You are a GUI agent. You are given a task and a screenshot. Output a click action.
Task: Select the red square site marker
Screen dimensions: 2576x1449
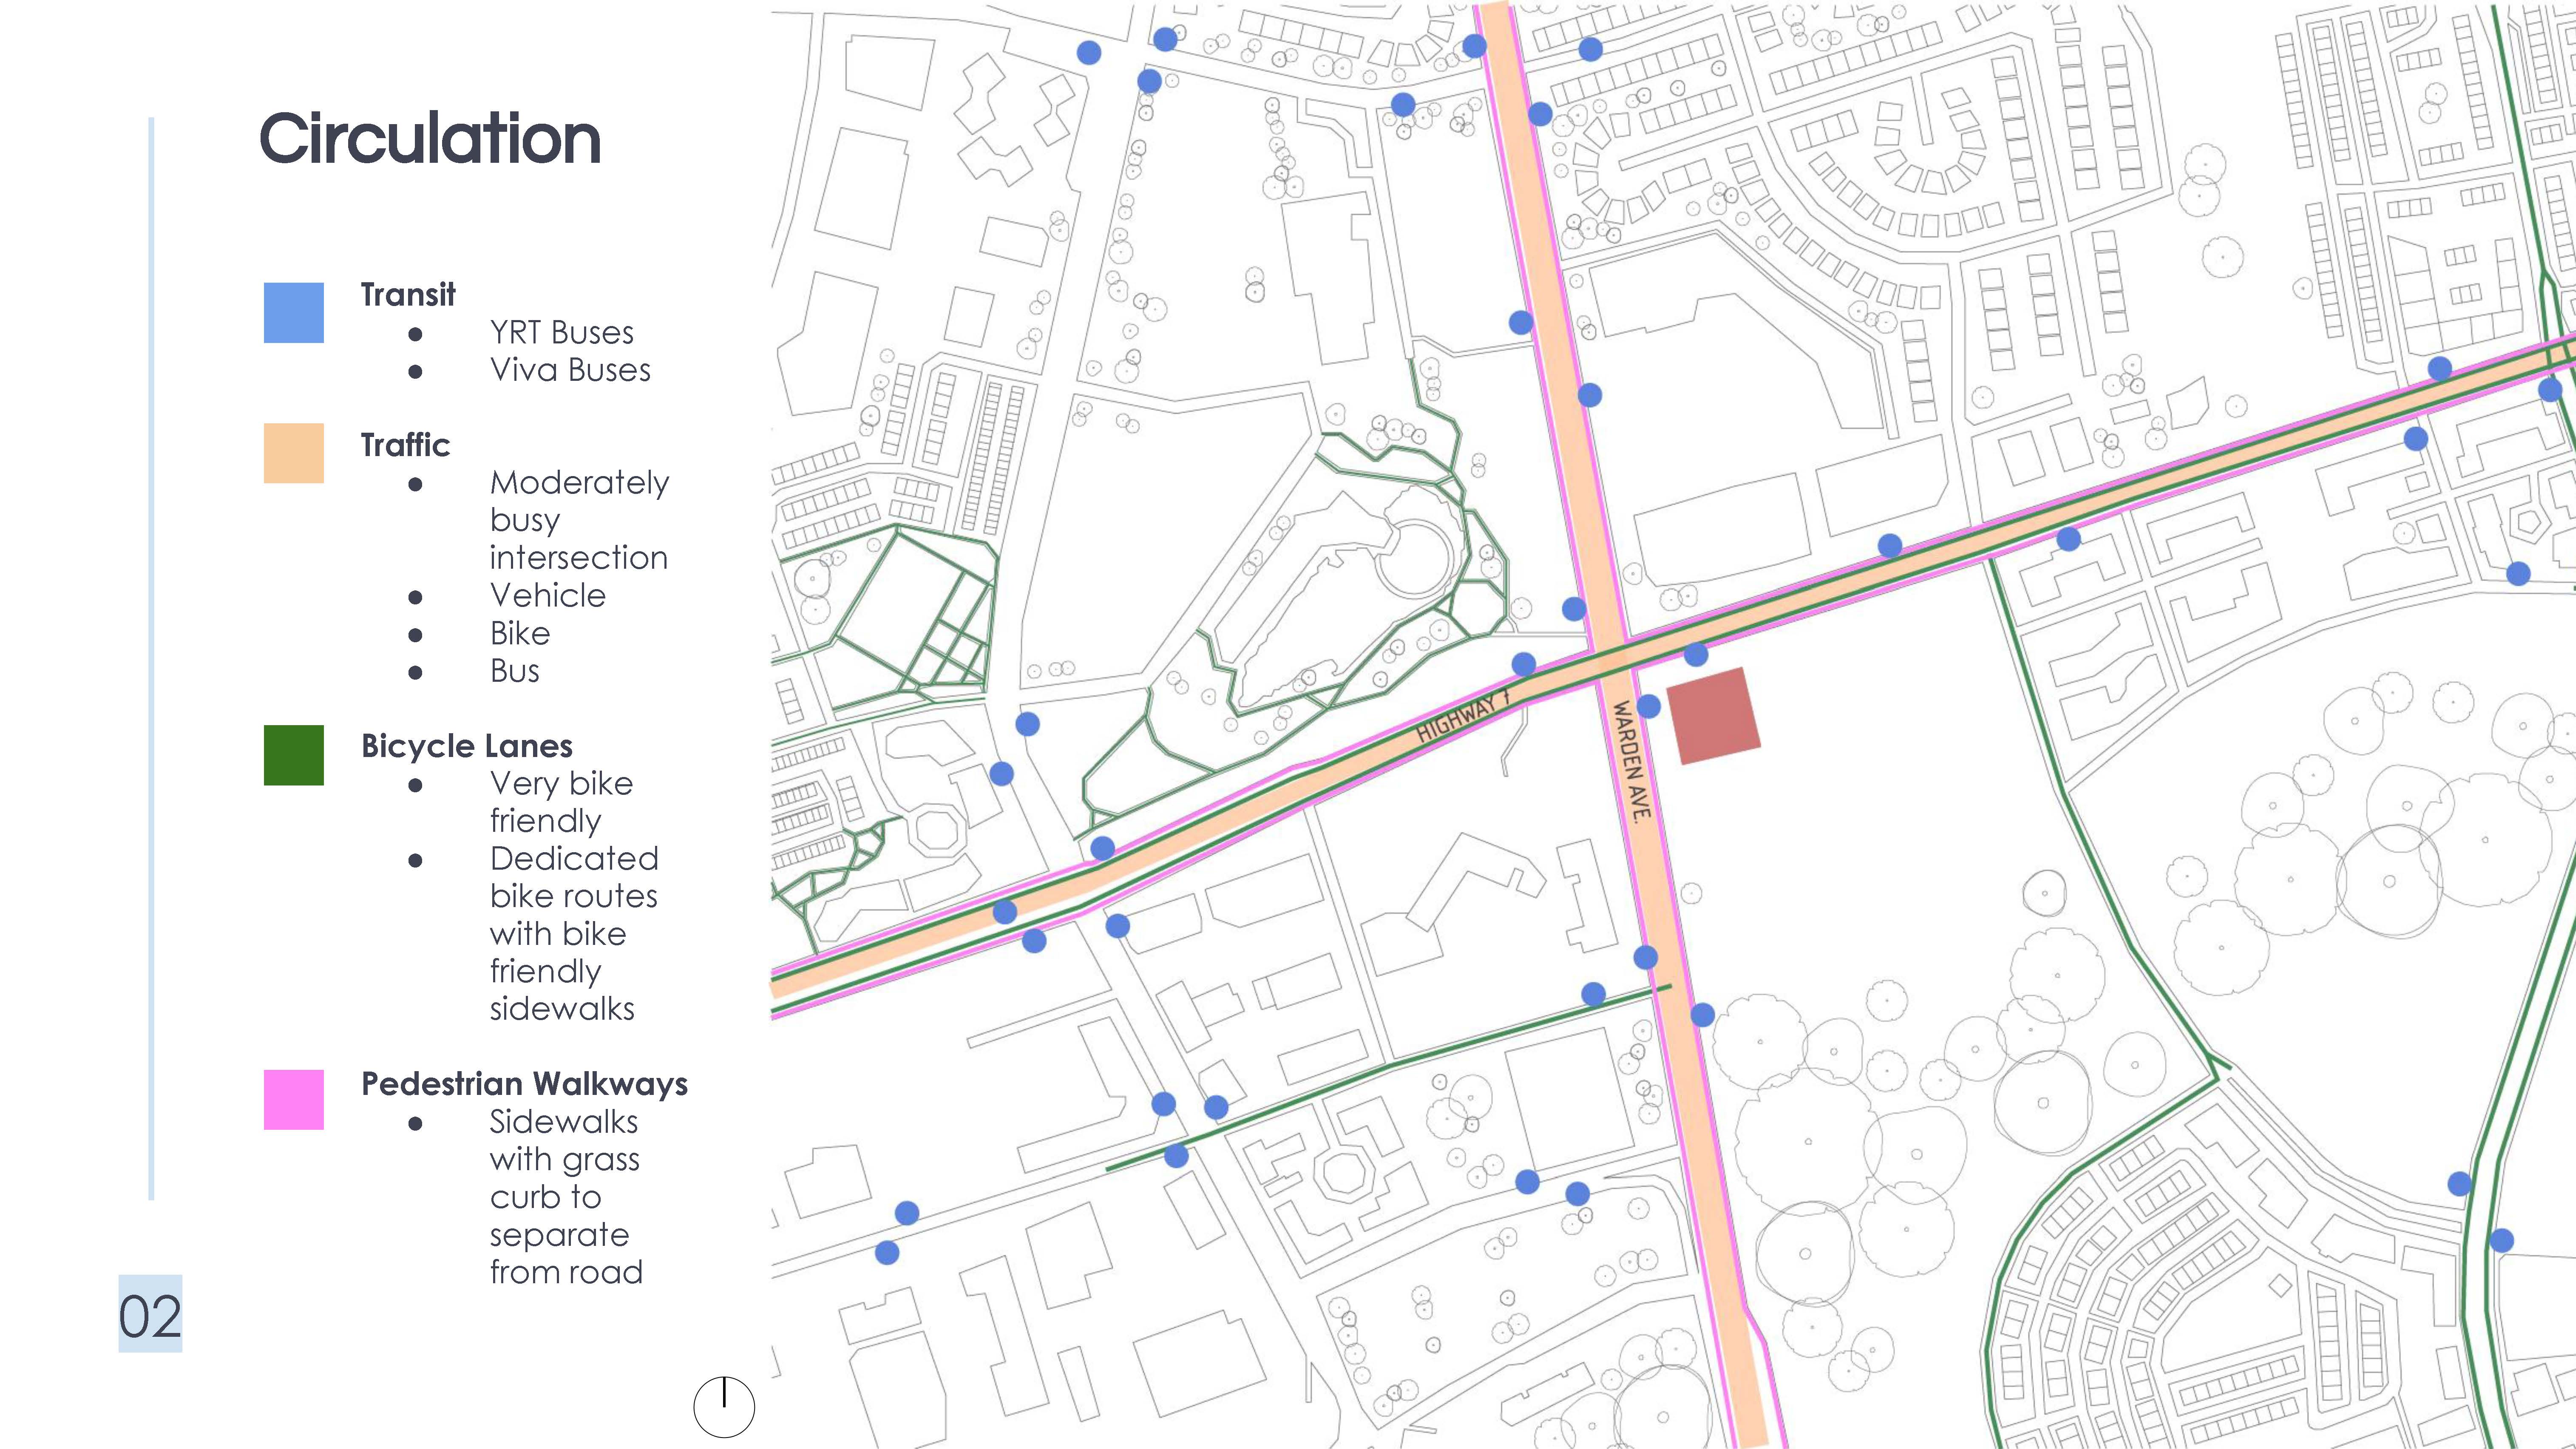[1713, 716]
